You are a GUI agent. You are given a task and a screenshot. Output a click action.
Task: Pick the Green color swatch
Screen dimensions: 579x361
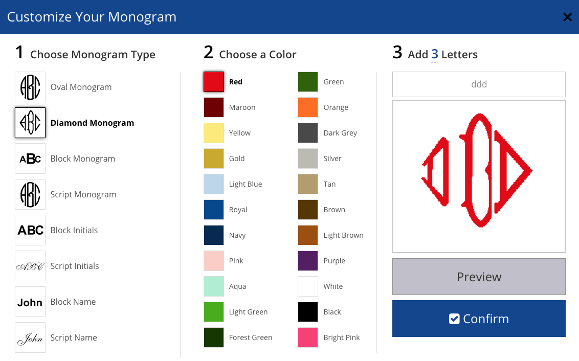(308, 82)
